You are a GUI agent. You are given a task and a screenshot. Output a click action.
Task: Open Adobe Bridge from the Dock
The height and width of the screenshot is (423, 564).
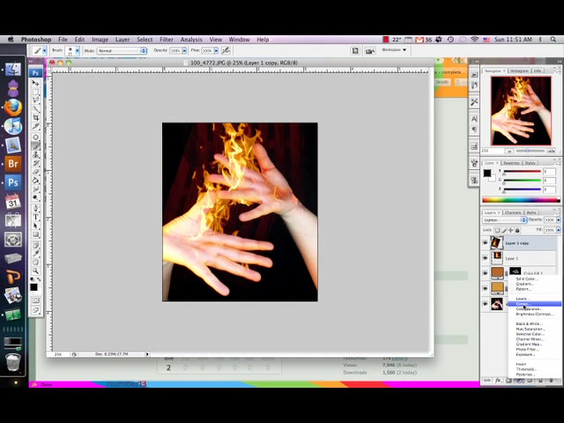13,164
